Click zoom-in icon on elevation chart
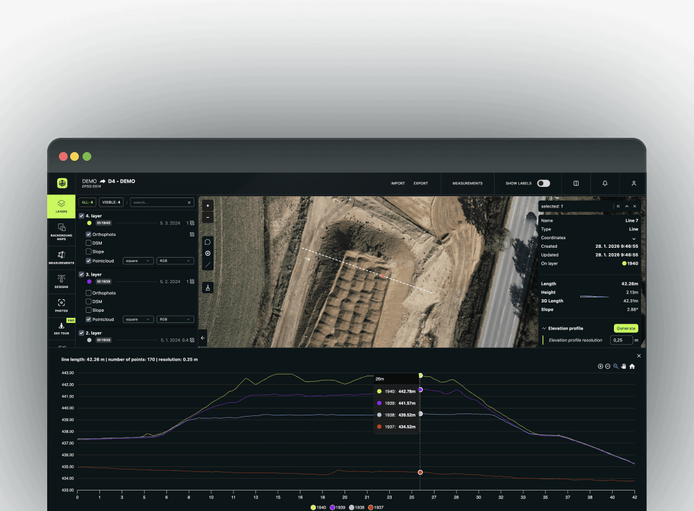The width and height of the screenshot is (694, 511). point(600,366)
